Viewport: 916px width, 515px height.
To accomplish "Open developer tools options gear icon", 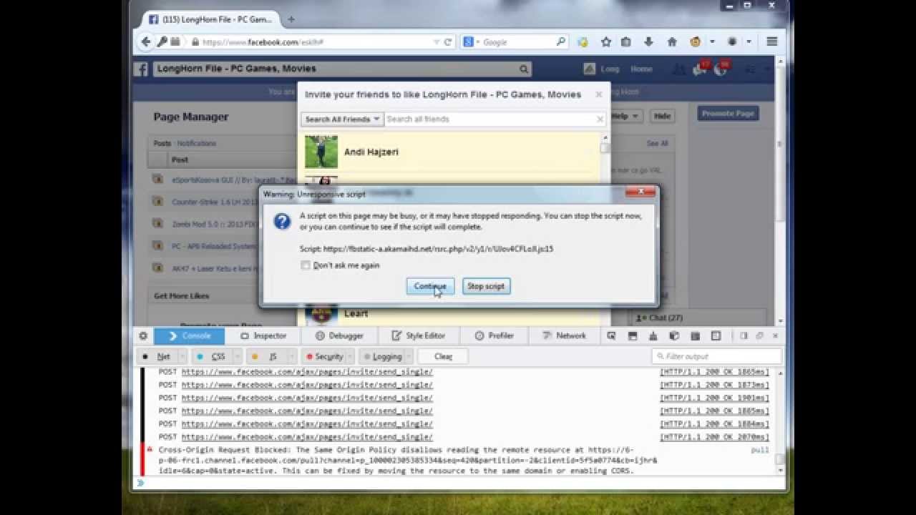I will tap(143, 335).
